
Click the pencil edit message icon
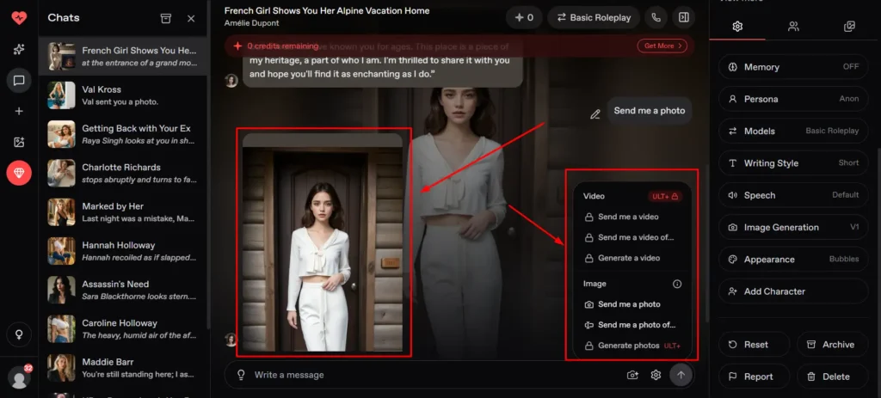[x=595, y=114]
